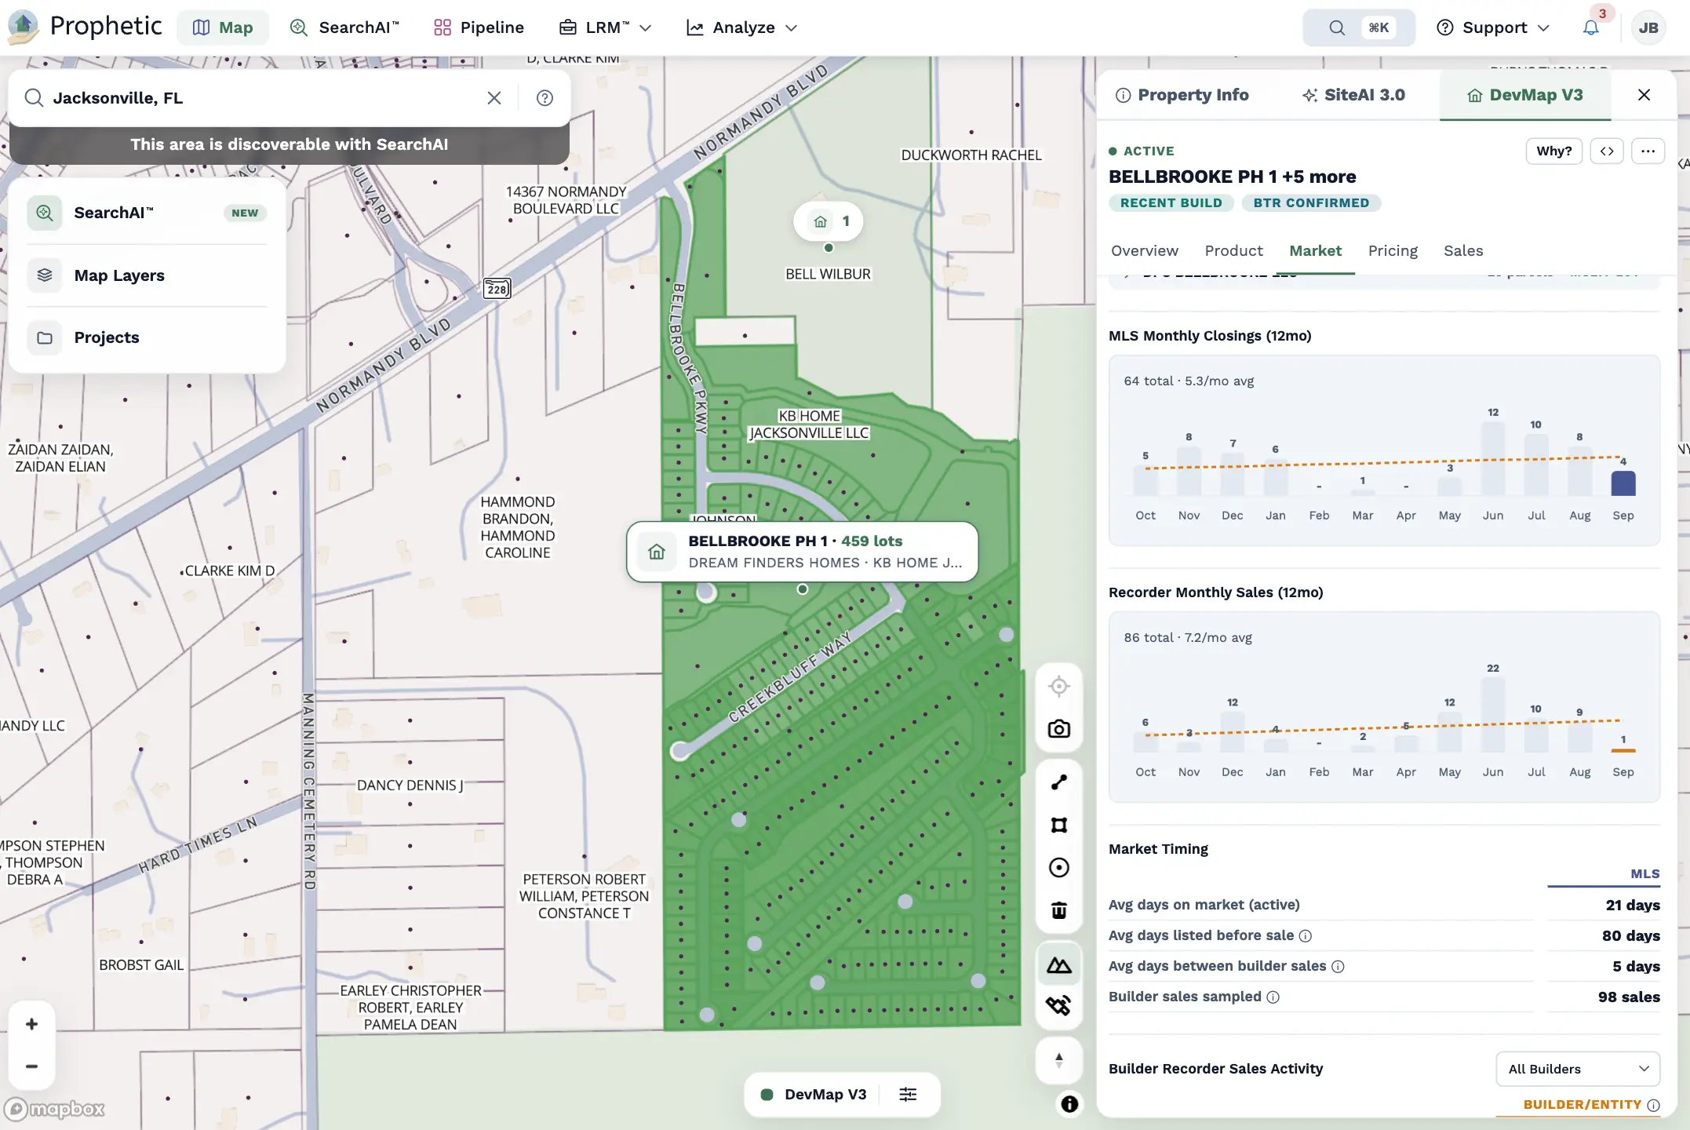Click the house cluster marker labeled 1
Image resolution: width=1690 pixels, height=1130 pixels.
(829, 221)
